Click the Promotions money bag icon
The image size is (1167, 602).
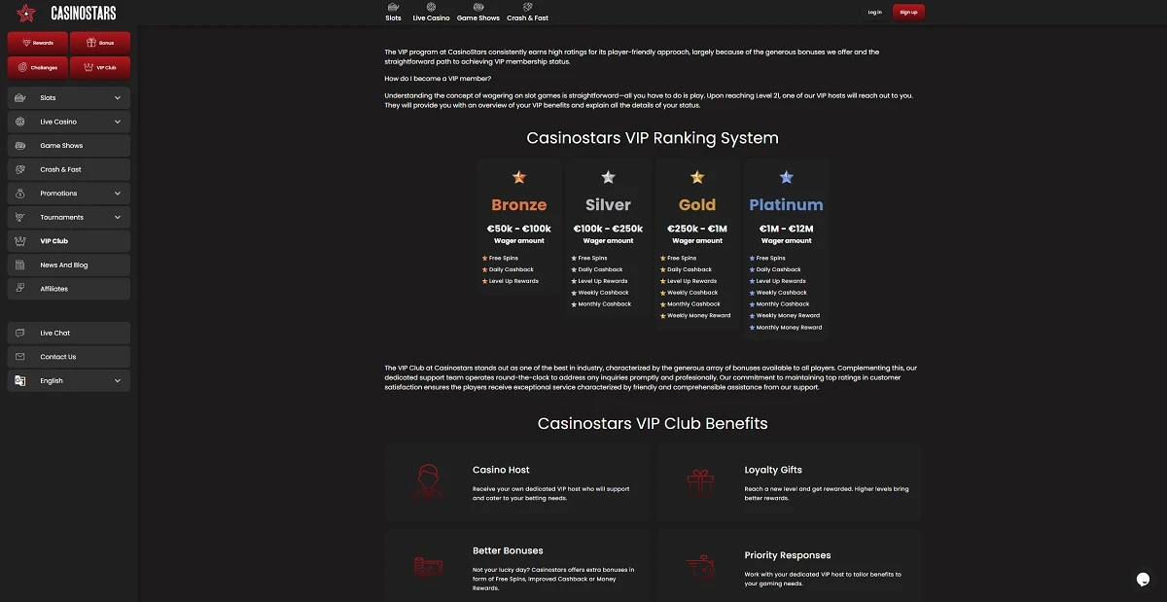pos(20,194)
